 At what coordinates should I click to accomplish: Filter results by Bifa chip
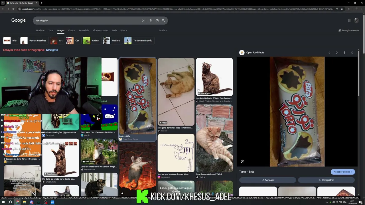[x=10, y=40]
